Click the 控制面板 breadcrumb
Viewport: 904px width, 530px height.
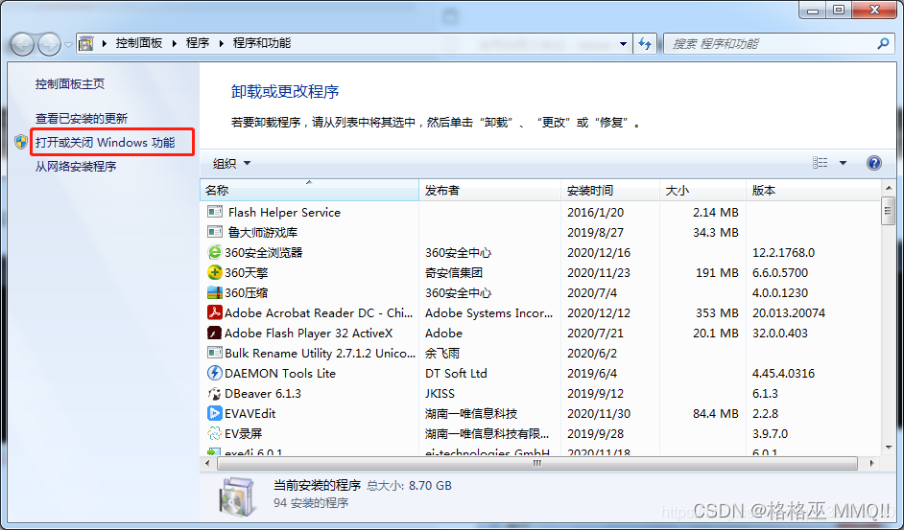tap(139, 43)
